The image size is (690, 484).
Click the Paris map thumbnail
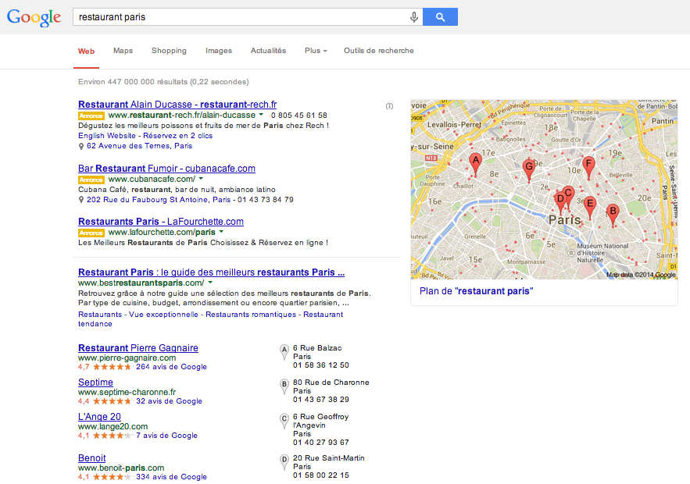[544, 190]
